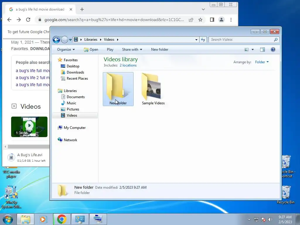Click Play in the Explorer toolbar
This screenshot has width=300, height=225.
pyautogui.click(x=110, y=50)
